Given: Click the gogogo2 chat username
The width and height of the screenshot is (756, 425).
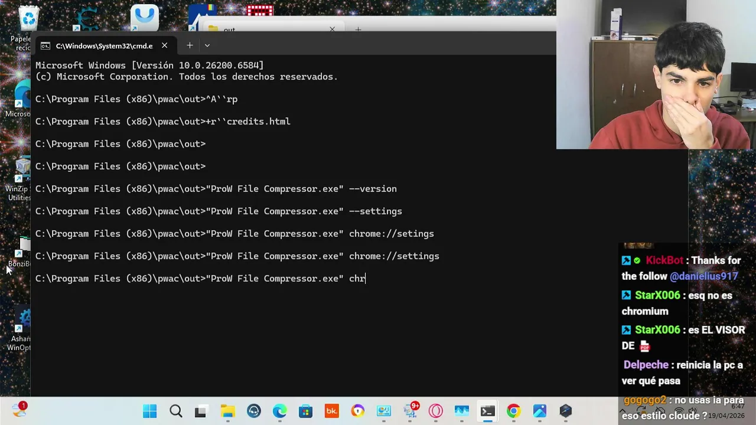Looking at the screenshot, I should [645, 400].
